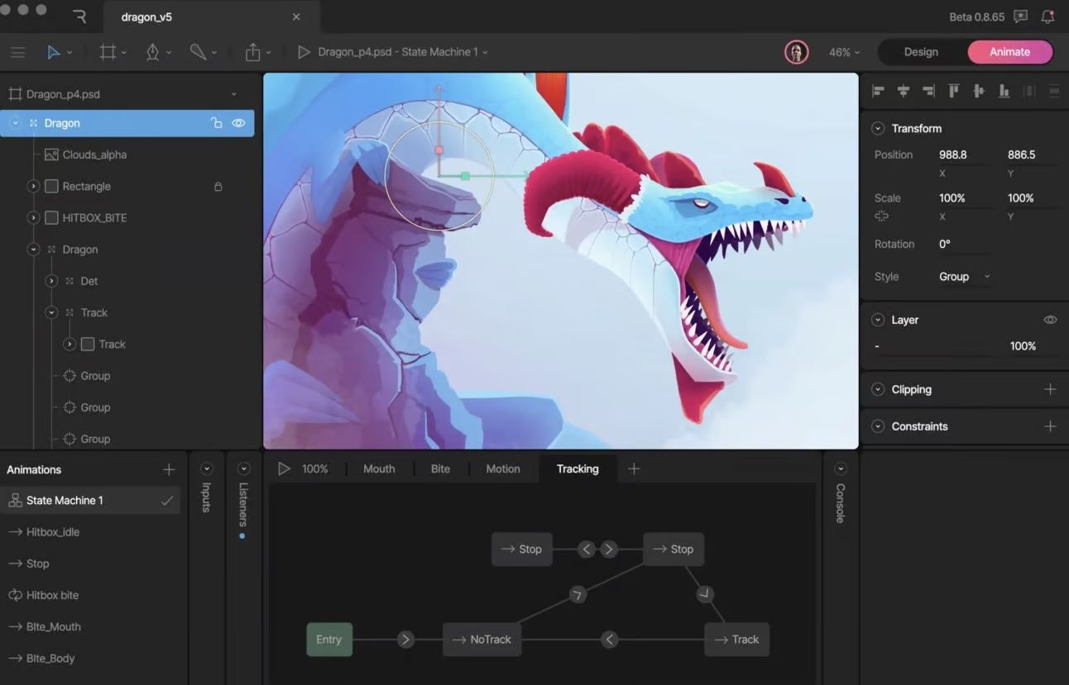The image size is (1069, 685).
Task: Click the transition arrow between Entry and NoTrack
Action: (405, 640)
